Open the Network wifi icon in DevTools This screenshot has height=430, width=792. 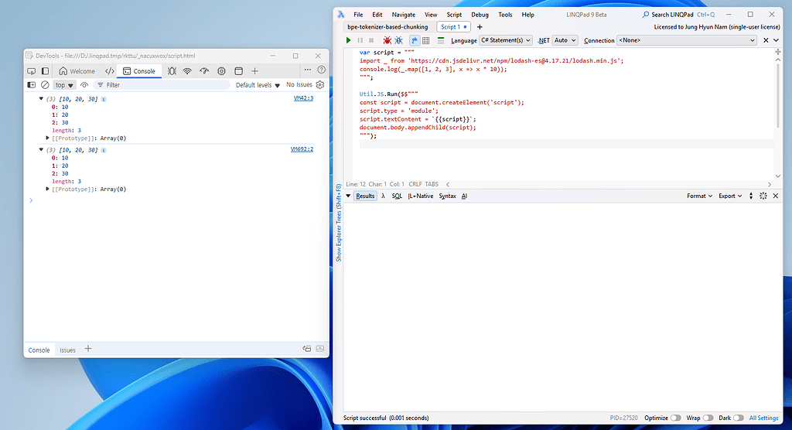pyautogui.click(x=187, y=71)
